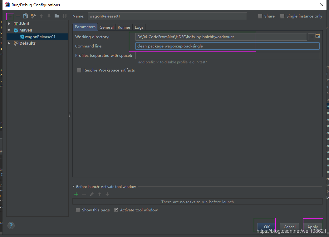Collapse the Maven tree node
The width and height of the screenshot is (329, 237).
point(9,30)
